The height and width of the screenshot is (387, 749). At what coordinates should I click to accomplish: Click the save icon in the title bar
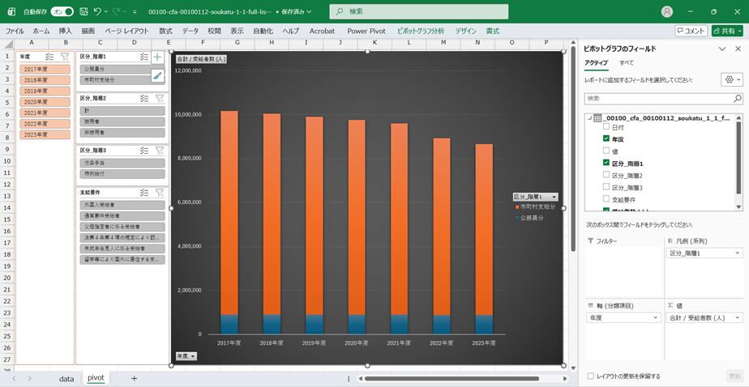(82, 11)
